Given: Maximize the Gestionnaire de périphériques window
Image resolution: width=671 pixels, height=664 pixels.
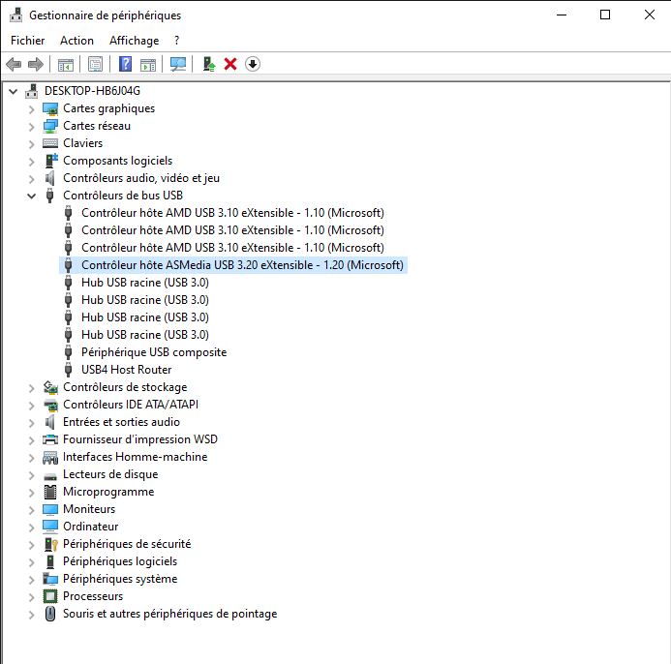Looking at the screenshot, I should pyautogui.click(x=605, y=15).
